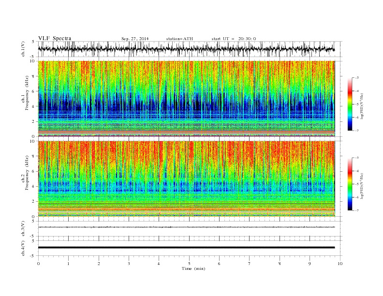The image size is (383, 296).
Task: Click the ch.1 PSD color bar
Action: (350, 104)
